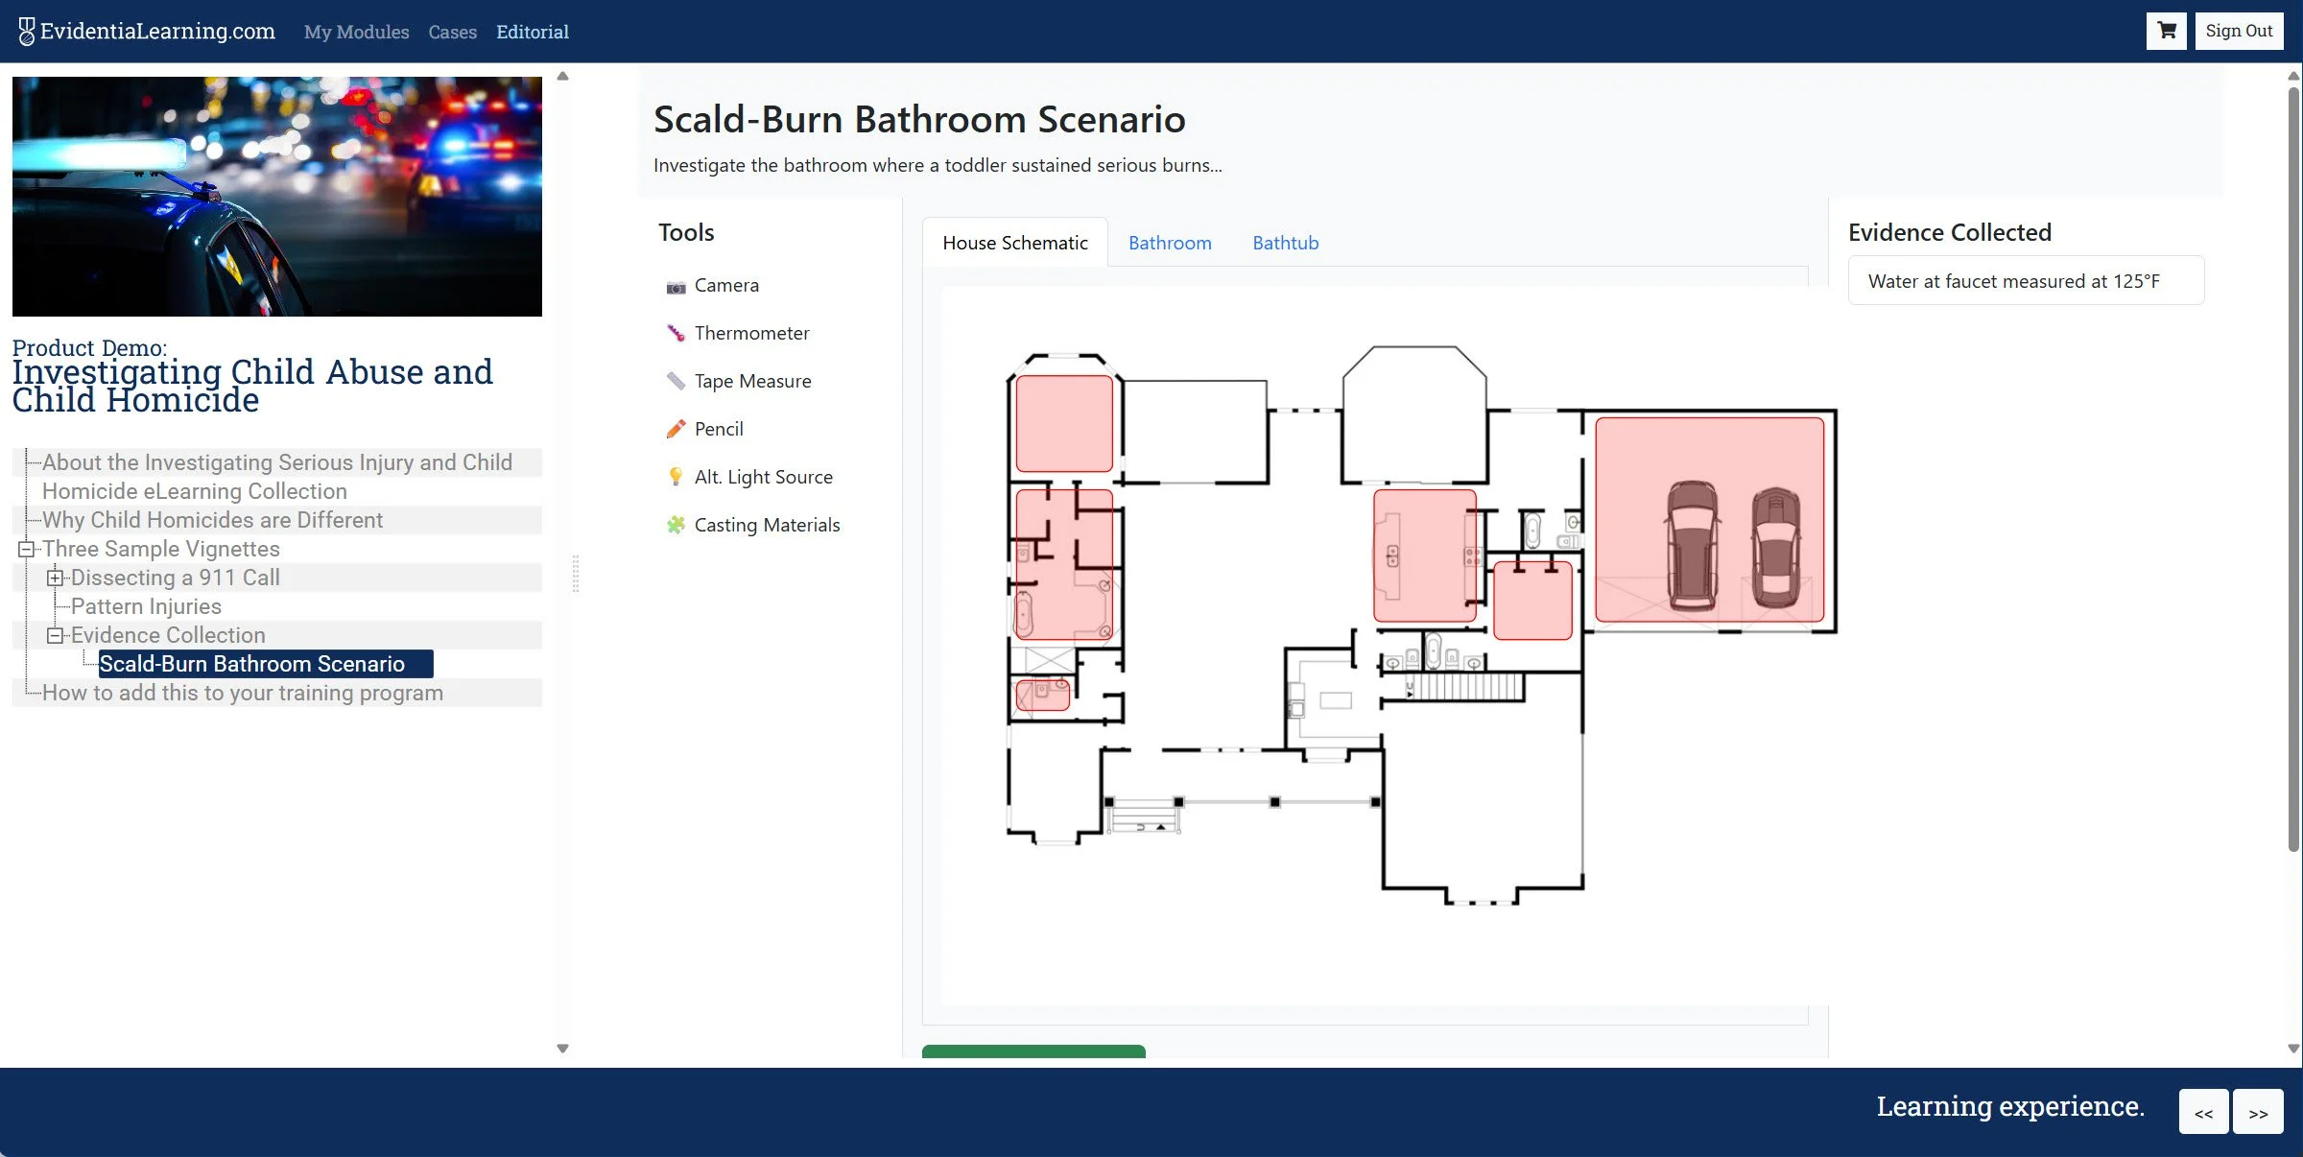Pick the Tape Measure tool icon
The height and width of the screenshot is (1157, 2303).
(x=676, y=382)
